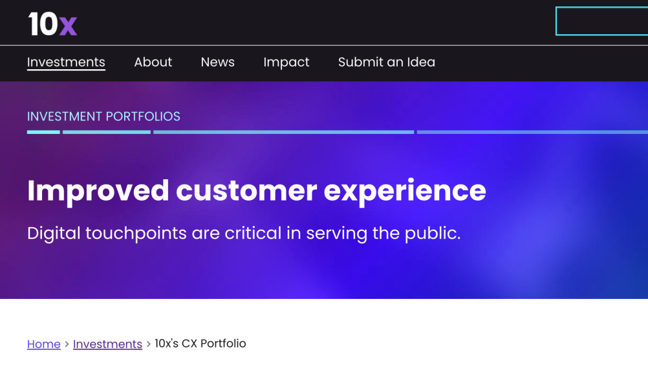The height and width of the screenshot is (365, 648).
Task: Click the chevron after the Investments breadcrumb
Action: [x=149, y=344]
